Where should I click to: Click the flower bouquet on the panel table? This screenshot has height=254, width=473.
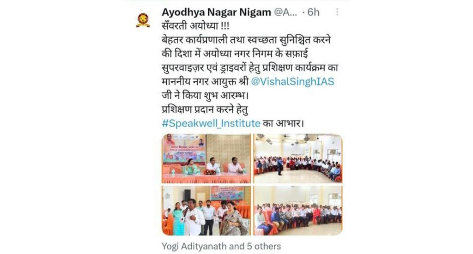[x=210, y=172]
